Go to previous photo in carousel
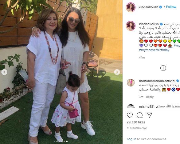The width and height of the screenshot is (180, 144). click(x=4, y=72)
